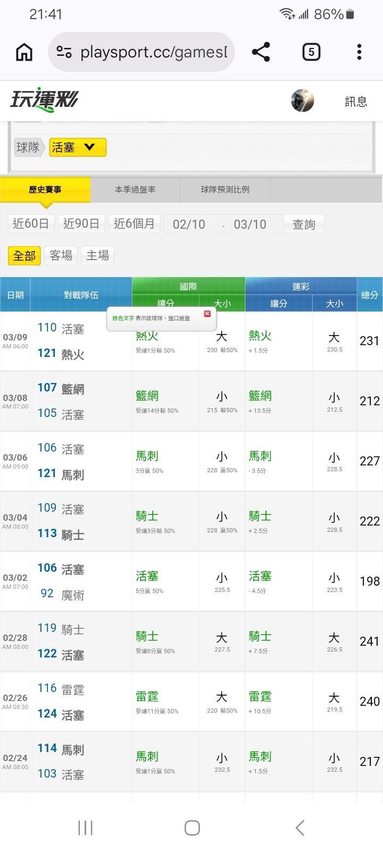383x851 pixels.
Task: Click the 查詢 search button
Action: (x=304, y=224)
